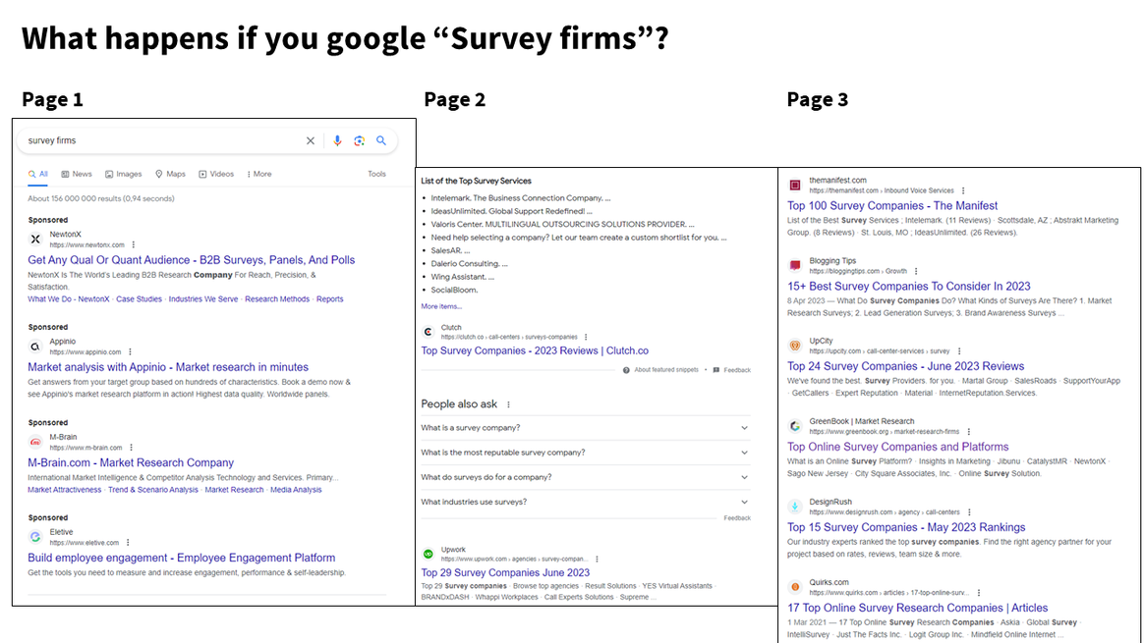Viewport: 1144px width, 643px height.
Task: Click the Clutch favicon icon
Action: 428,333
